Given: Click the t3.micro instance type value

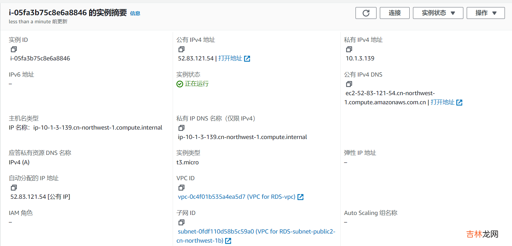Looking at the screenshot, I should tap(188, 162).
